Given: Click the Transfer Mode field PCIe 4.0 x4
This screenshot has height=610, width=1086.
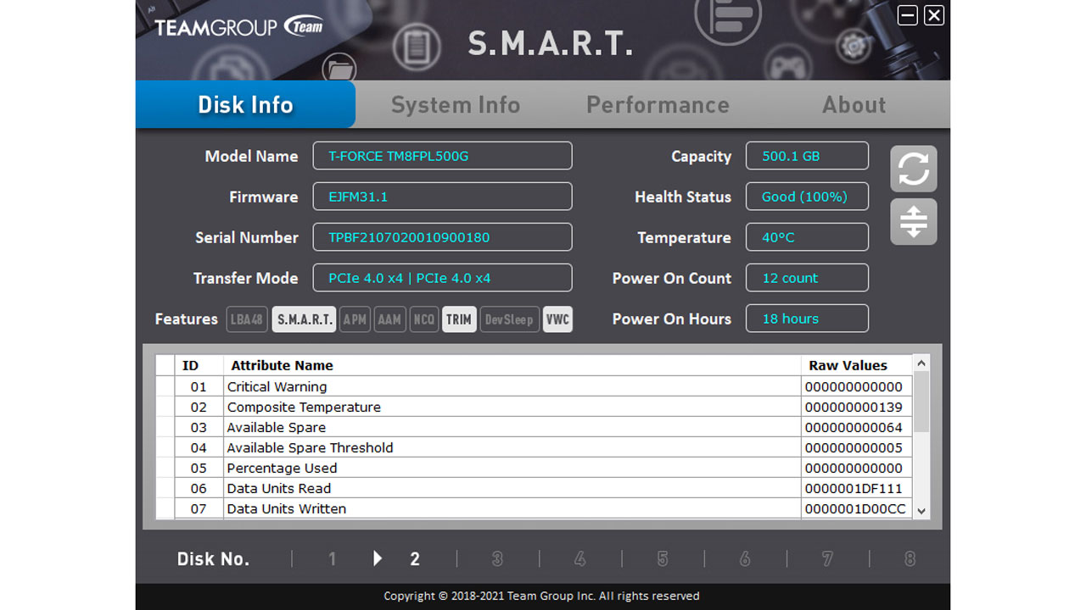Looking at the screenshot, I should (x=443, y=278).
